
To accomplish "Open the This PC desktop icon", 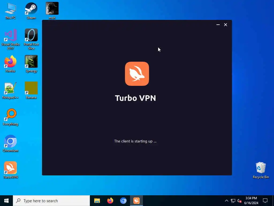I will 10,11.
